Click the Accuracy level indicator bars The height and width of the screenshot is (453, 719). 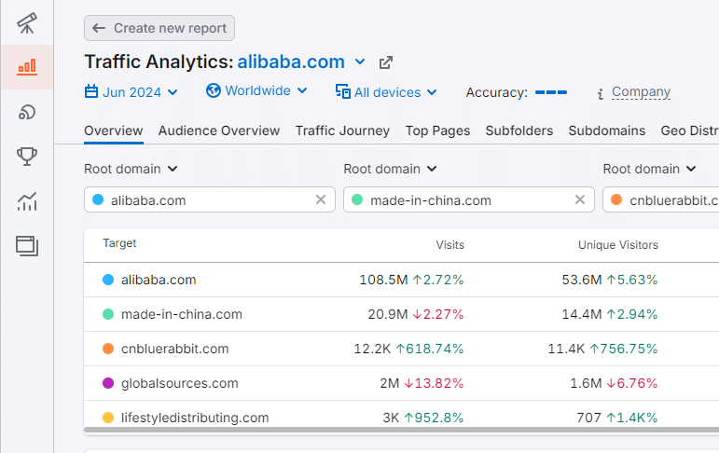551,92
